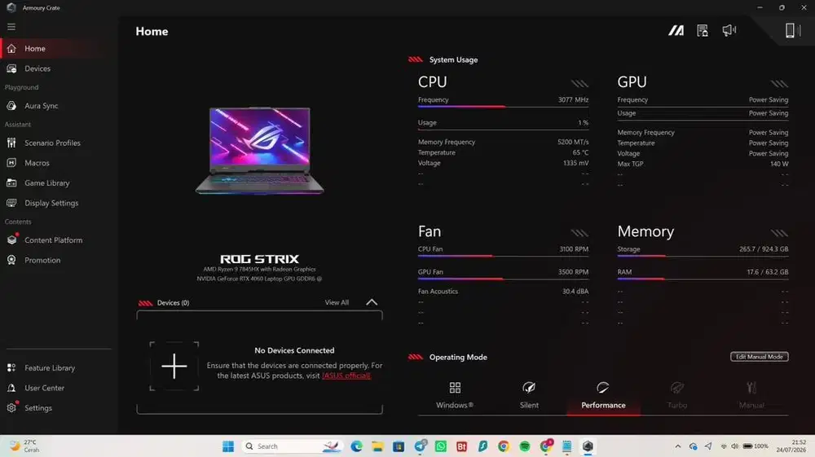Open Spotify from taskbar
This screenshot has width=815, height=457.
coord(525,446)
